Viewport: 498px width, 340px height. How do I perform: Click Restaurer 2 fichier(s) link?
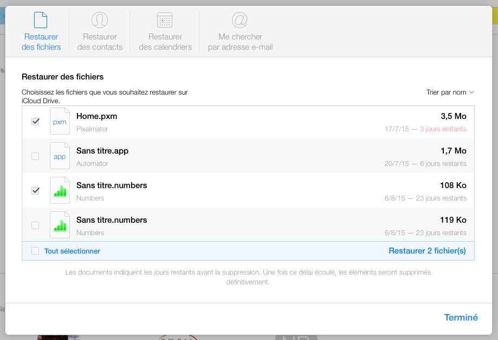(427, 251)
